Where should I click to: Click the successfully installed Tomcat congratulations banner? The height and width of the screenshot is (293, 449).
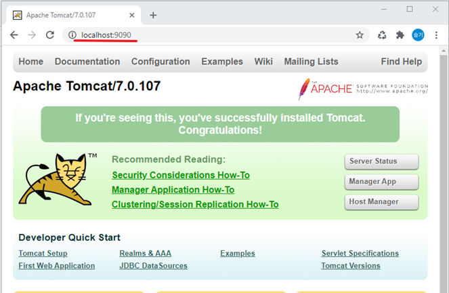(220, 124)
